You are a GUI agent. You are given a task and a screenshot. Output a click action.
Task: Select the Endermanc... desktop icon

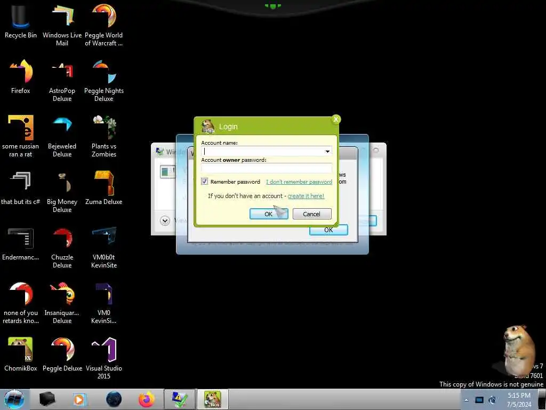(21, 243)
